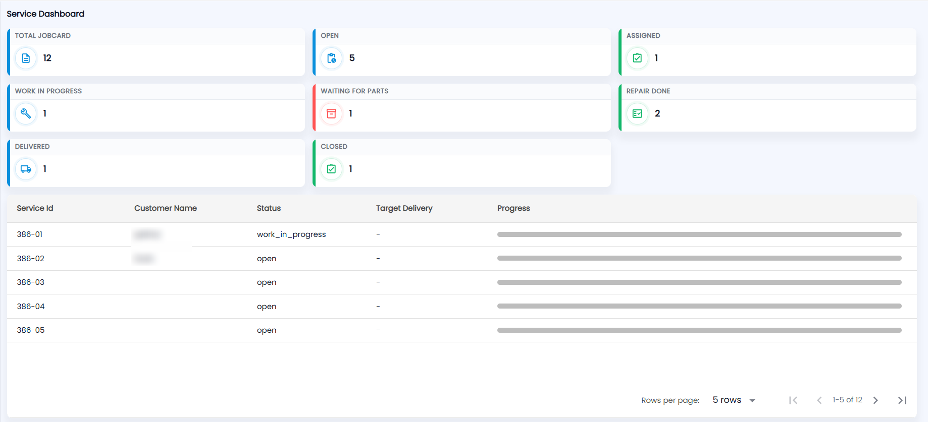
Task: Click the Open count of 5
Action: pos(352,58)
